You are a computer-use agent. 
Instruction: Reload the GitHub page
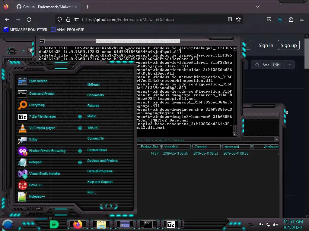29,20
